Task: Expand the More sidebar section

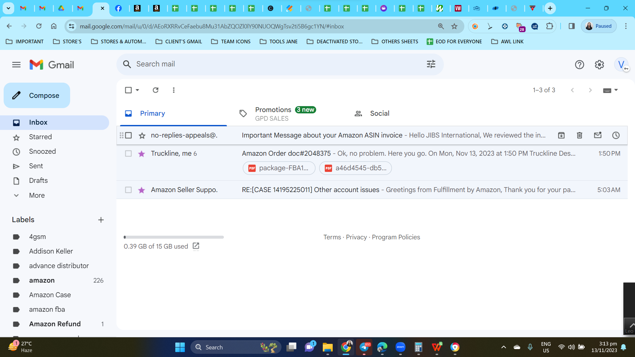Action: coord(37,195)
